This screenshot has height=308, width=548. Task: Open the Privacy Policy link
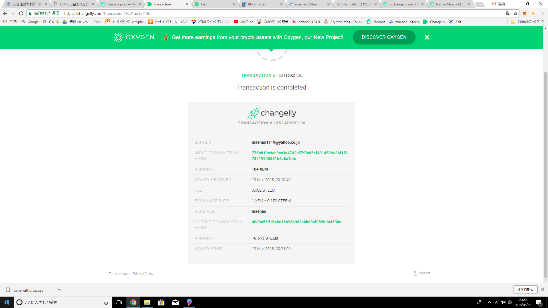pyautogui.click(x=143, y=274)
